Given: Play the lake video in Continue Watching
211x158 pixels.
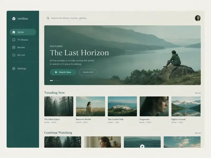Looking at the screenshot, I should coord(142,146).
